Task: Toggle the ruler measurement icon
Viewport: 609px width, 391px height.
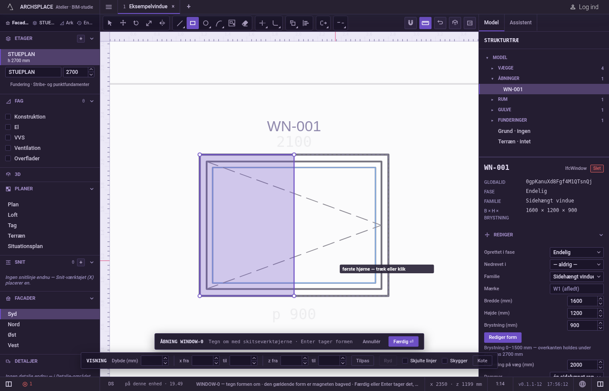Action: (425, 23)
